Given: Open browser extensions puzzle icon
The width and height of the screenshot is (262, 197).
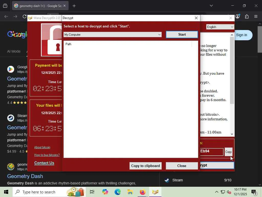Looking at the screenshot, I should click(247, 16).
